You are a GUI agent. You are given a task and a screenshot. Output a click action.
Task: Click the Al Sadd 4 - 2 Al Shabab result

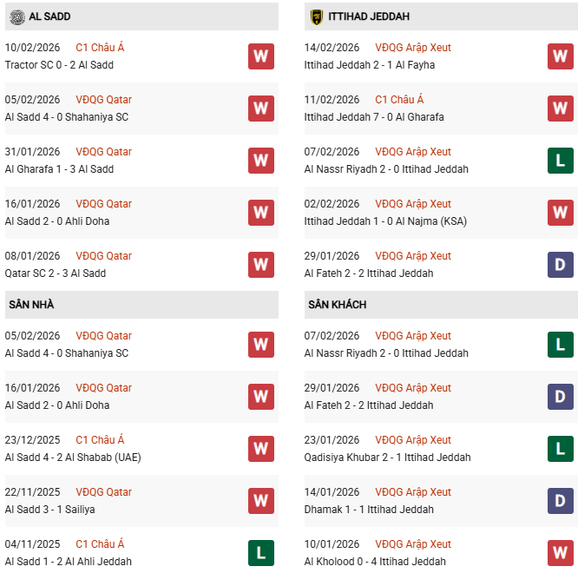click(73, 458)
